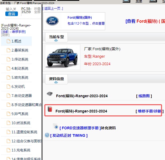The width and height of the screenshot is (165, 160).
Task: Click the page icon beside 6.发动机
Action: pos(9,87)
